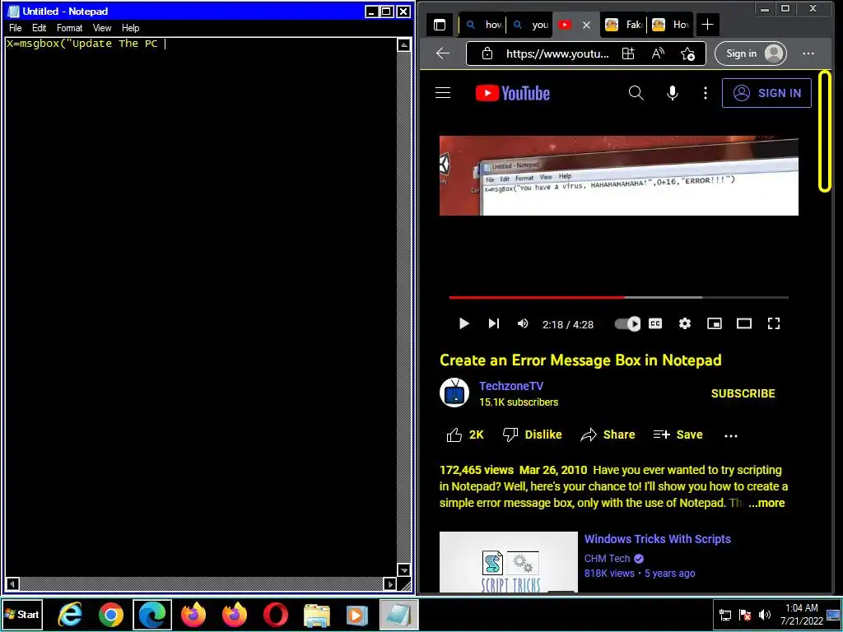Close the active YouTube tab
The width and height of the screenshot is (843, 632).
point(586,25)
